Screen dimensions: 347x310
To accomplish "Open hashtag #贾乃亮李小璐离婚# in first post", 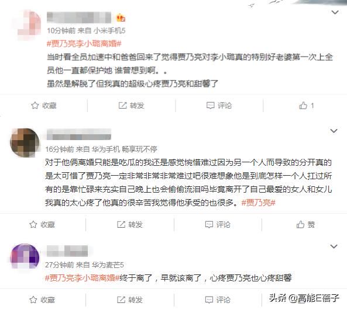I will [x=84, y=44].
